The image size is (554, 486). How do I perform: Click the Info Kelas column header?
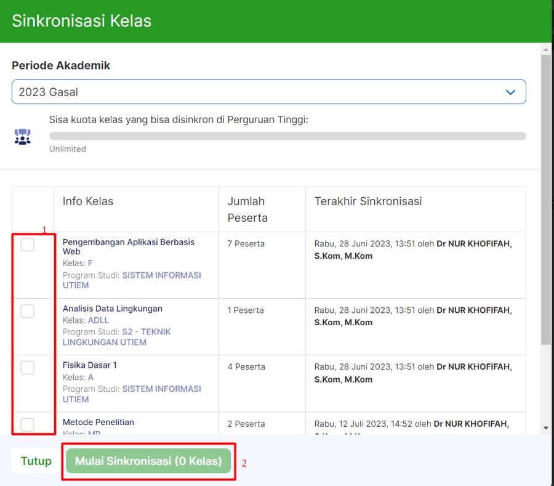[87, 201]
